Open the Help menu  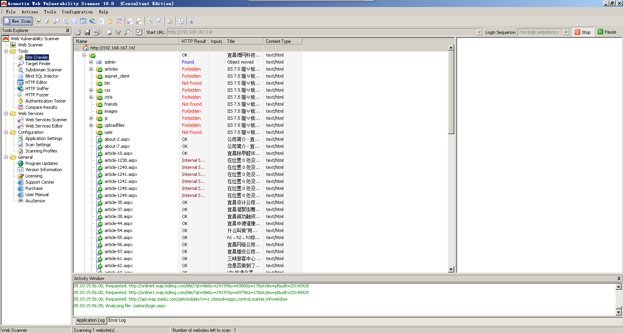point(103,12)
